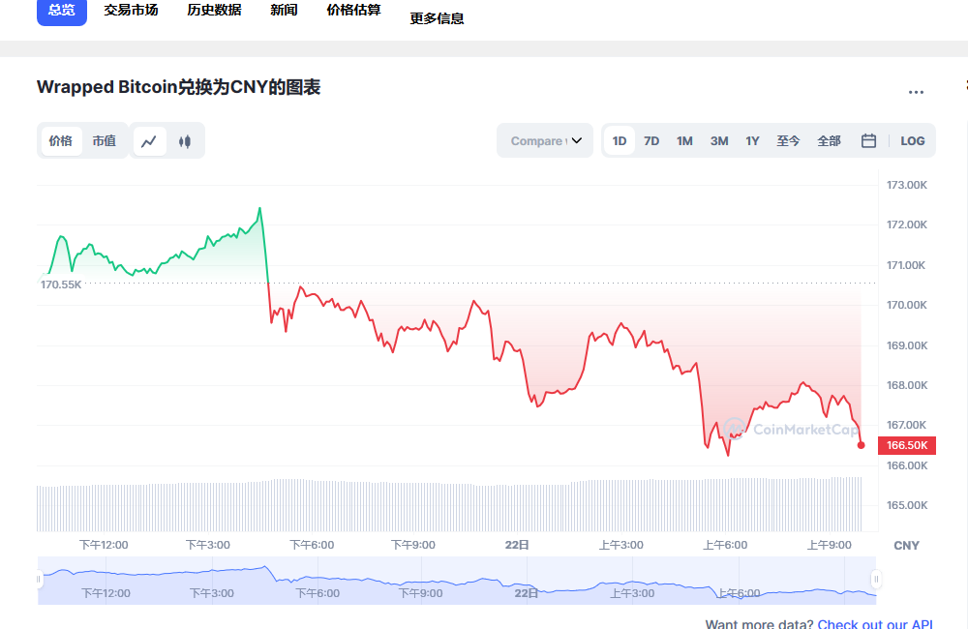Image resolution: width=968 pixels, height=629 pixels.
Task: Click the 上午9:00 main axis label
Action: click(830, 545)
